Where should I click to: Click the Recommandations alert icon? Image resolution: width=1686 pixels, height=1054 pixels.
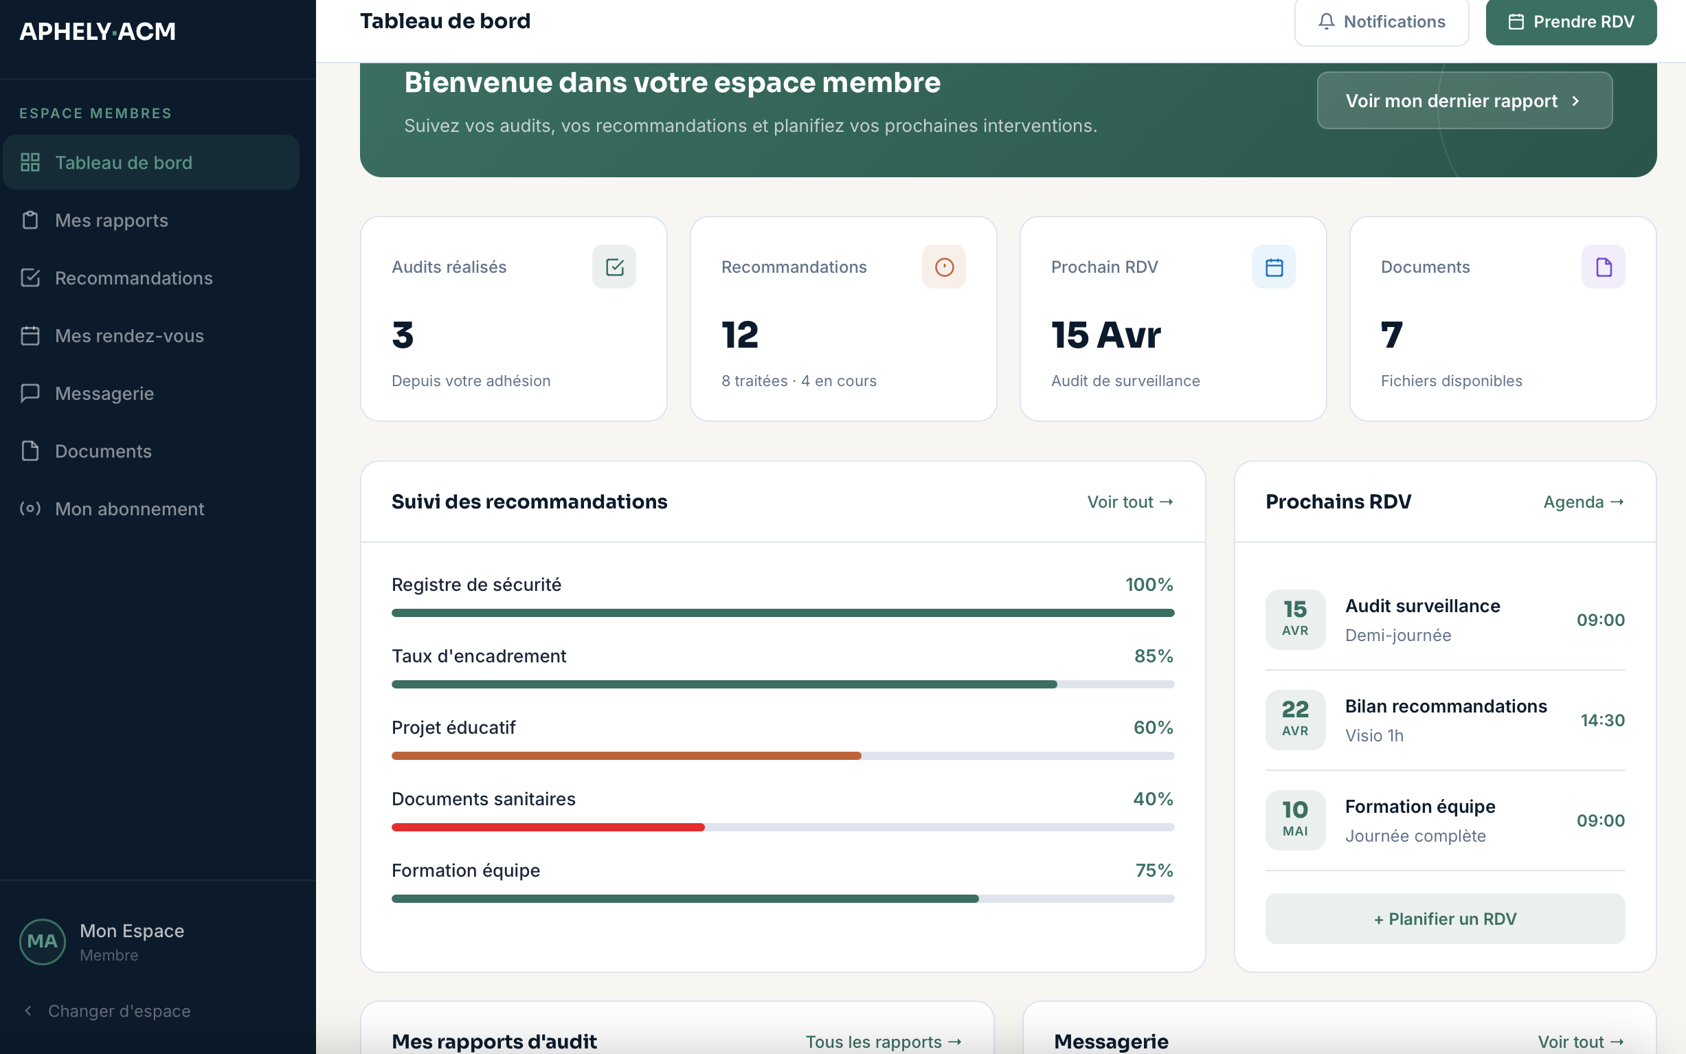[944, 267]
